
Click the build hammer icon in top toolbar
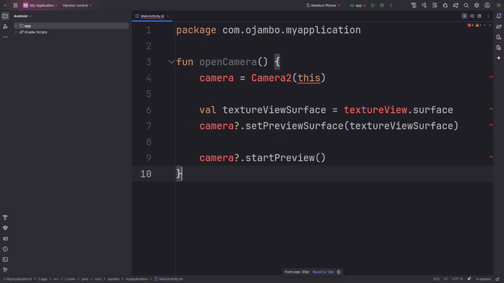click(414, 5)
